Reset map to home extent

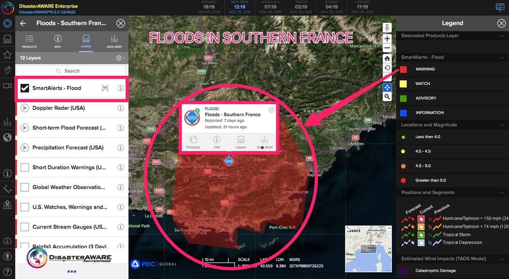[x=387, y=59]
